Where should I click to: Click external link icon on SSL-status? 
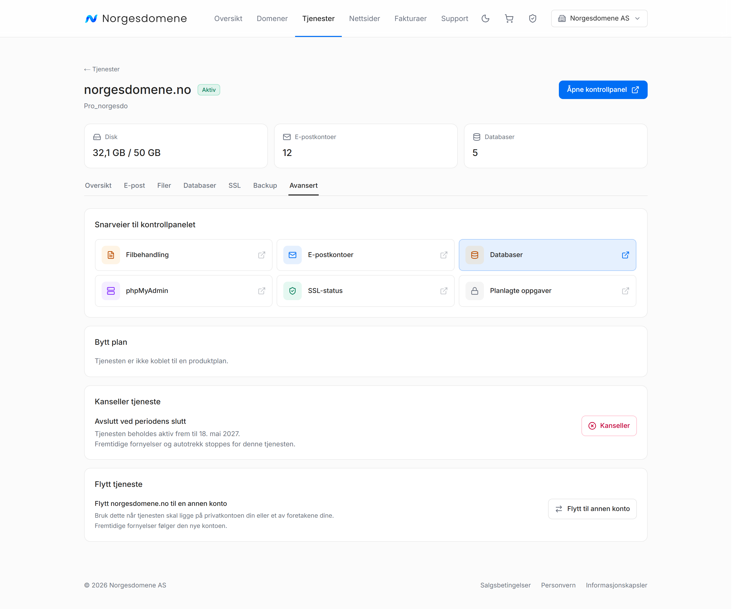pyautogui.click(x=444, y=291)
